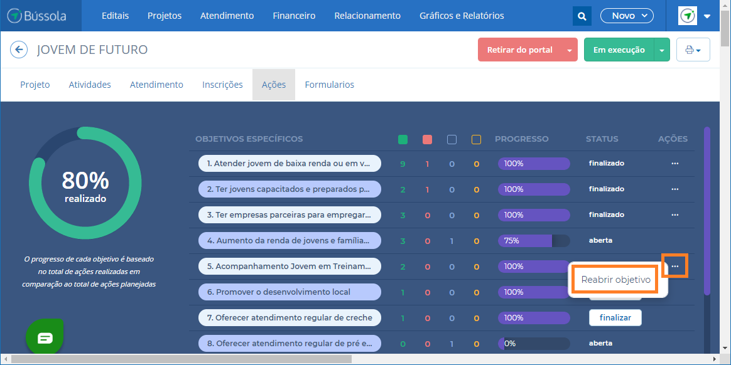Screen dimensions: 731x365
Task: Click the white outlined square legend
Action: (452, 139)
